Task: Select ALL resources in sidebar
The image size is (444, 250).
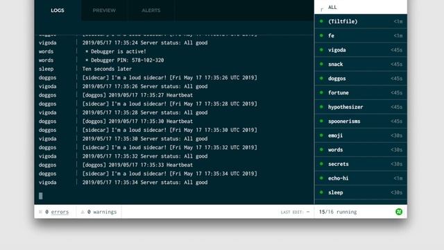Action: tap(361, 7)
